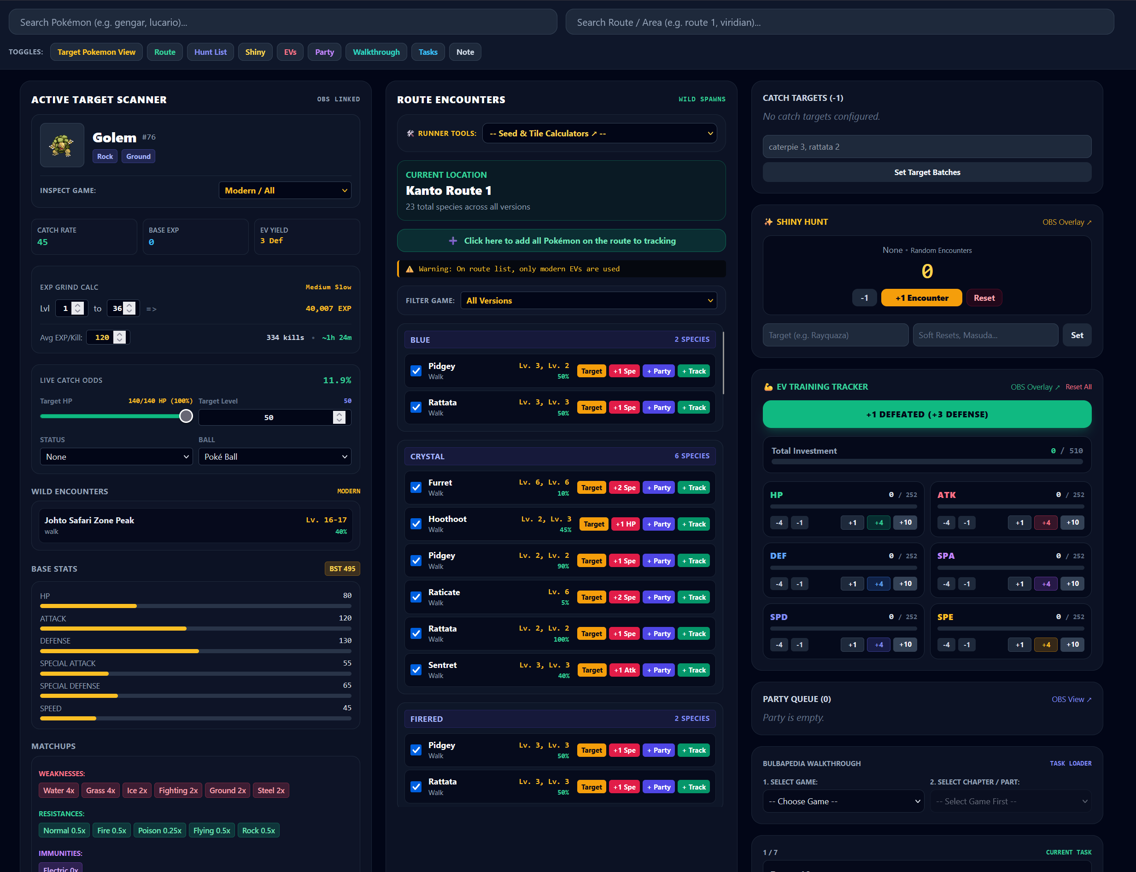Viewport: 1136px width, 872px height.
Task: Click the Avg EXP/Kill stepper arrows
Action: pyautogui.click(x=119, y=337)
